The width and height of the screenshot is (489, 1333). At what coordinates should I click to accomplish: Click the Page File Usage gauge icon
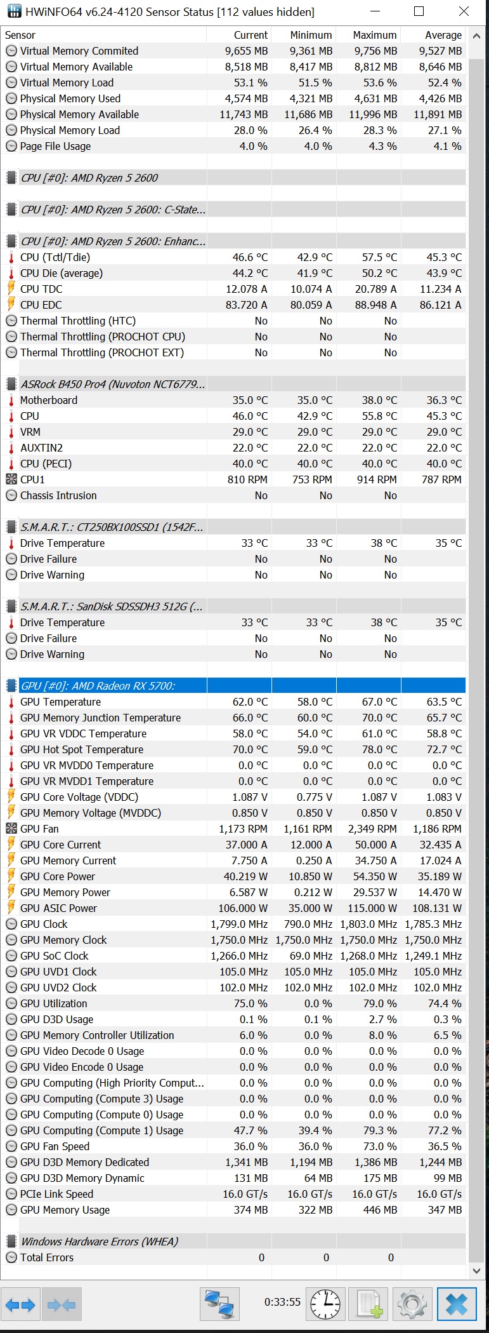click(x=11, y=146)
